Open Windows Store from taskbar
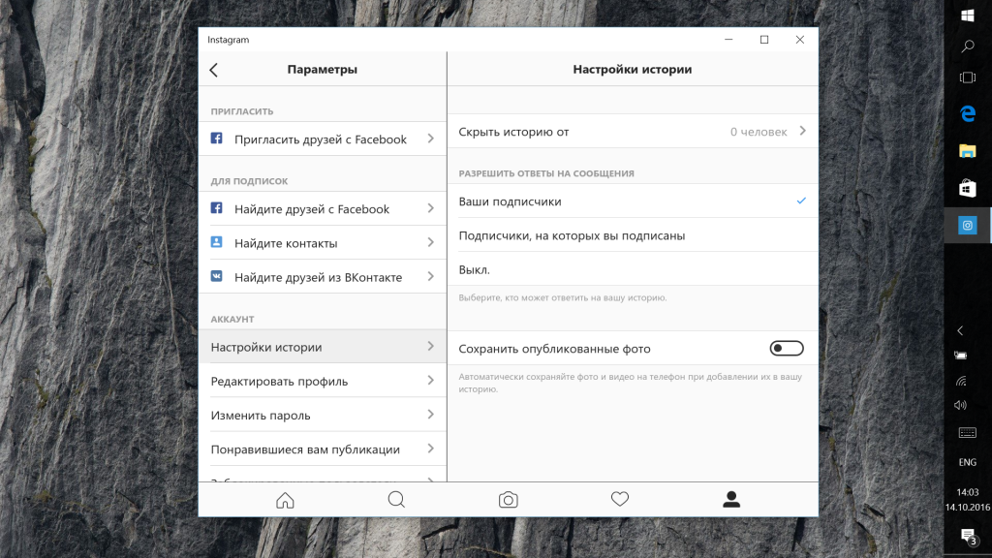Screen dimensions: 992x558 (x=968, y=188)
